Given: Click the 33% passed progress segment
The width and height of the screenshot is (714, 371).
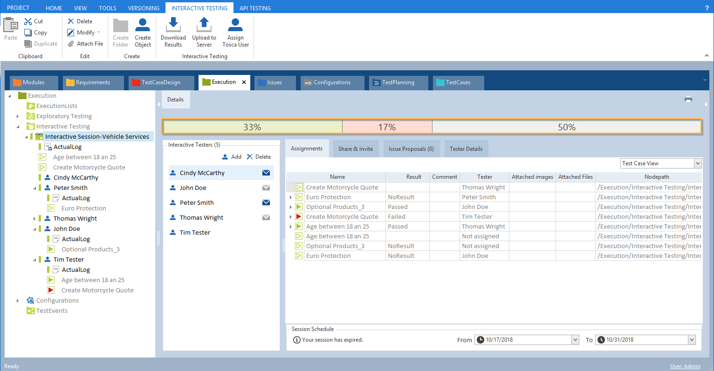Looking at the screenshot, I should 252,127.
